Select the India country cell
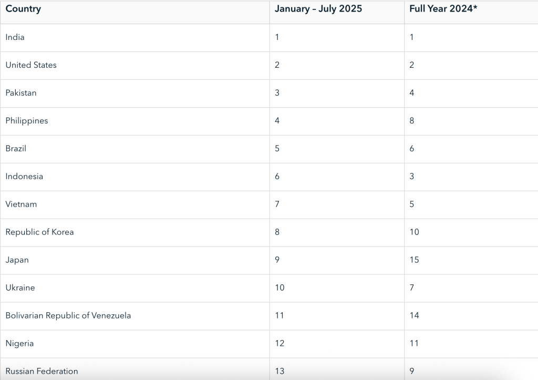Image resolution: width=538 pixels, height=380 pixels. pyautogui.click(x=15, y=37)
